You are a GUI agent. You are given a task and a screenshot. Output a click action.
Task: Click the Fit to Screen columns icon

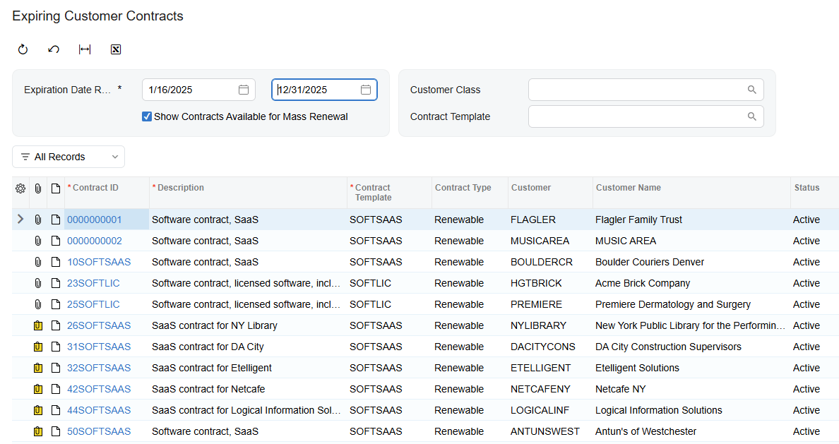(85, 49)
